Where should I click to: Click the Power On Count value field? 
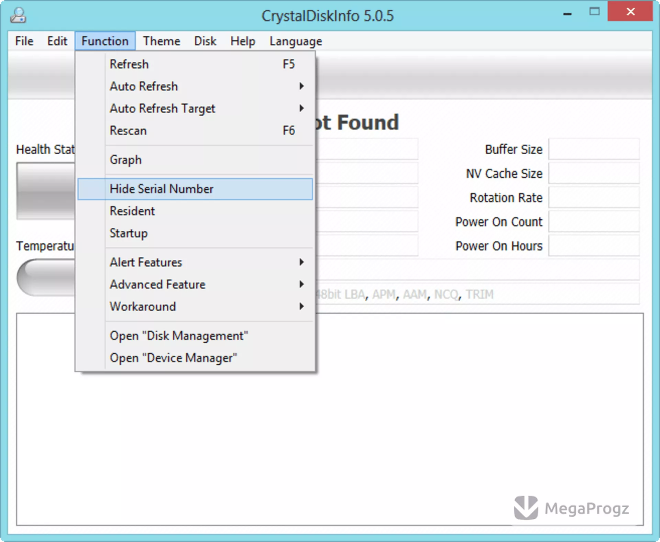click(594, 222)
